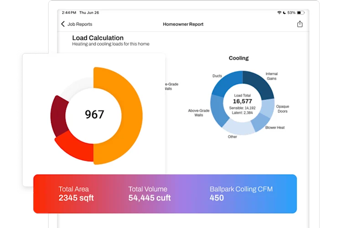This screenshot has height=228, width=342.
Task: Select the Homeowner Report title
Action: click(183, 24)
